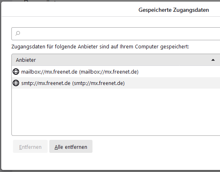Click the "(smtp://mx.freenet.de)" text in parentheses

pyautogui.click(x=98, y=83)
